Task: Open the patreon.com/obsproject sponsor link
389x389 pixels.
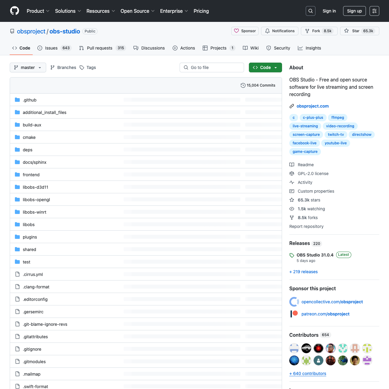Action: coord(325,314)
